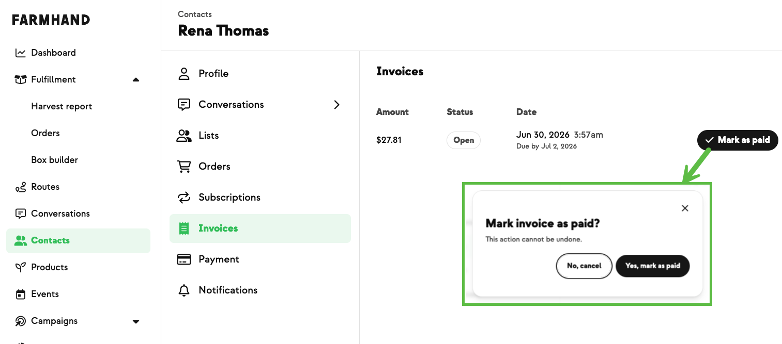Close the Mark invoice as paid dialog

685,208
